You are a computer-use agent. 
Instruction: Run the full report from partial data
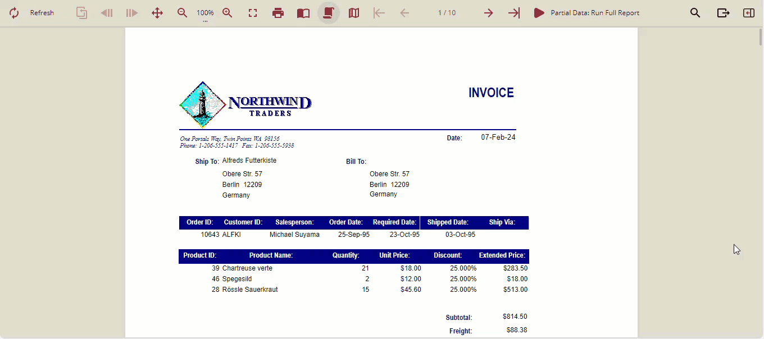(x=586, y=13)
